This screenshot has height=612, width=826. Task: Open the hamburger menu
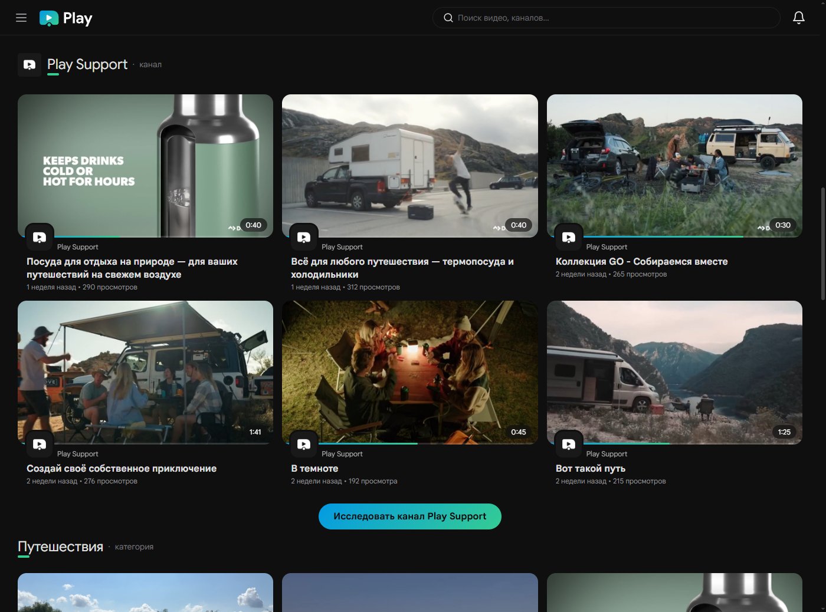tap(21, 18)
